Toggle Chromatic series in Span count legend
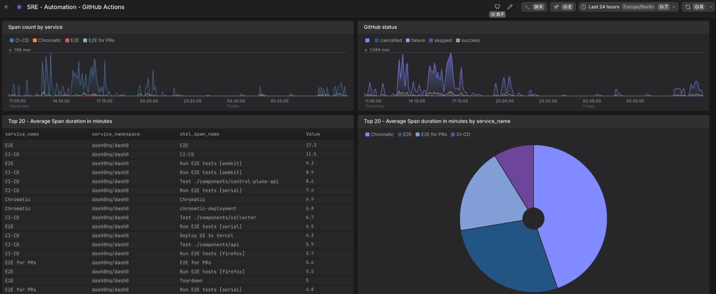716x294 pixels. [x=47, y=40]
